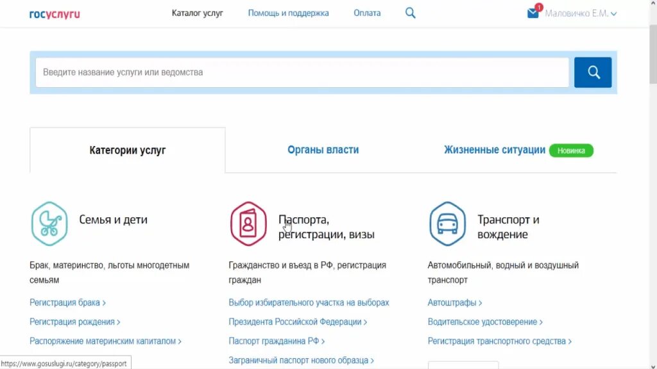This screenshot has height=369, width=657.
Task: Open Семья и дети category heading
Action: [113, 220]
